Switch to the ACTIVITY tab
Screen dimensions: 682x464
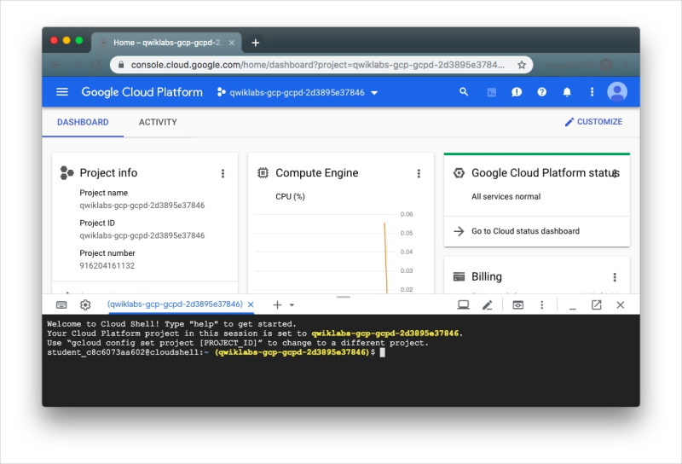point(158,122)
